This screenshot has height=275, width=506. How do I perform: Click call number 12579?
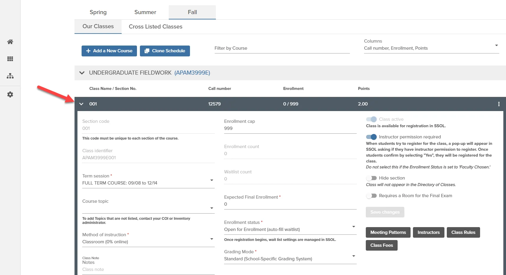[x=214, y=104]
